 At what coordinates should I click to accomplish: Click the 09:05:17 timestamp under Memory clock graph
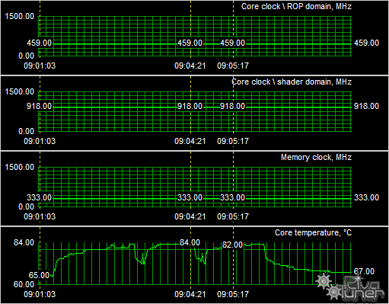point(233,216)
